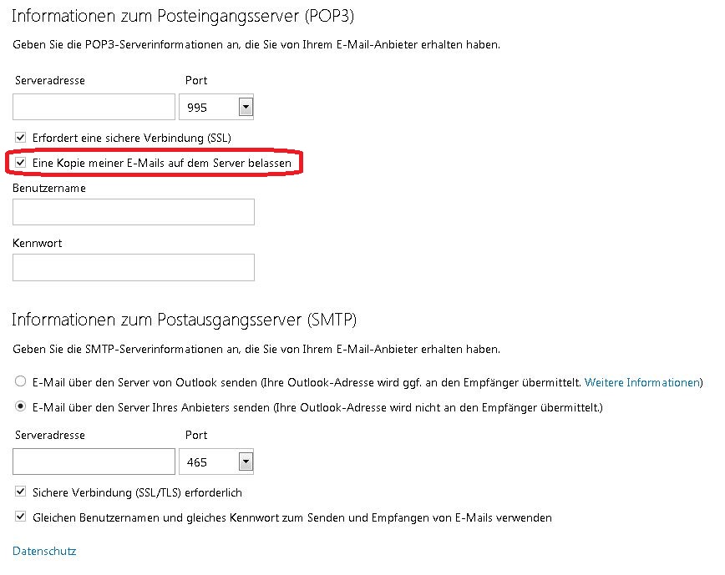Screen dimensions: 725x575
Task: Uncheck 'Eine Kopie meiner E-Mails auf dem Server belassen'
Action: 20,162
